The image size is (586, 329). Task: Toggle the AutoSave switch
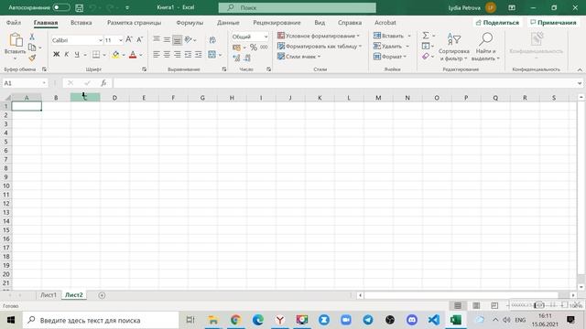tap(61, 7)
